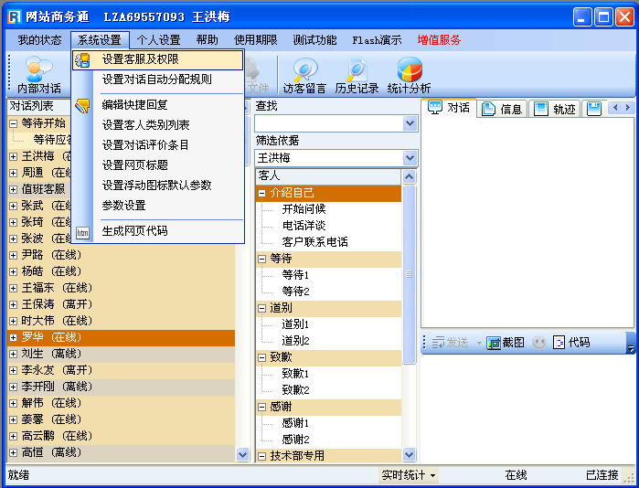Select quick reply 开始问候

(304, 208)
